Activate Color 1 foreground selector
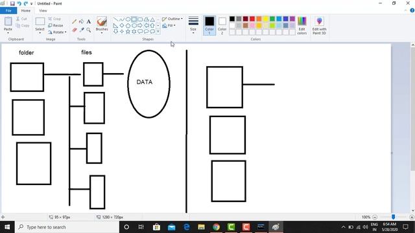This screenshot has width=415, height=233. tap(209, 26)
